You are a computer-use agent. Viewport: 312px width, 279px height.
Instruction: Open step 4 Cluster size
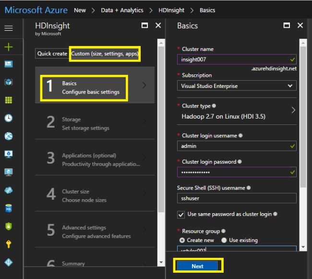[x=95, y=194]
